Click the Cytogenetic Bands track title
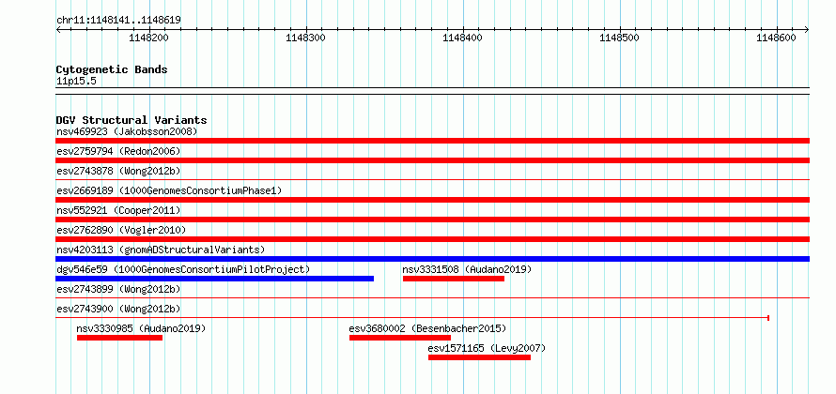The width and height of the screenshot is (836, 394). click(112, 69)
